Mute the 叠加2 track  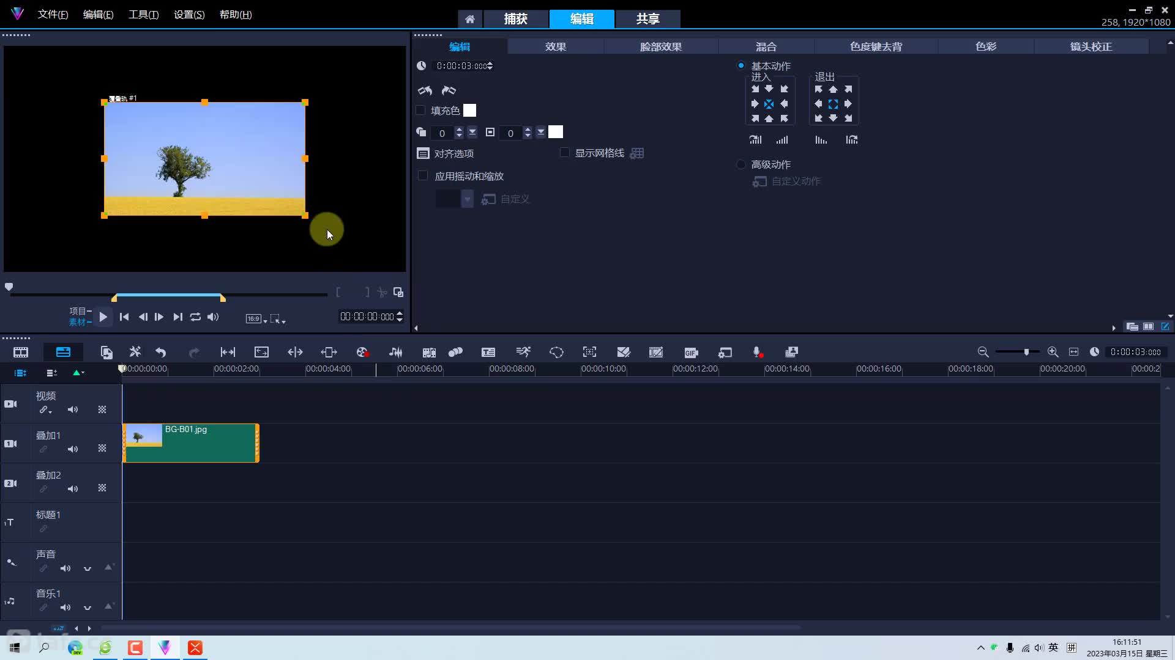(x=73, y=489)
